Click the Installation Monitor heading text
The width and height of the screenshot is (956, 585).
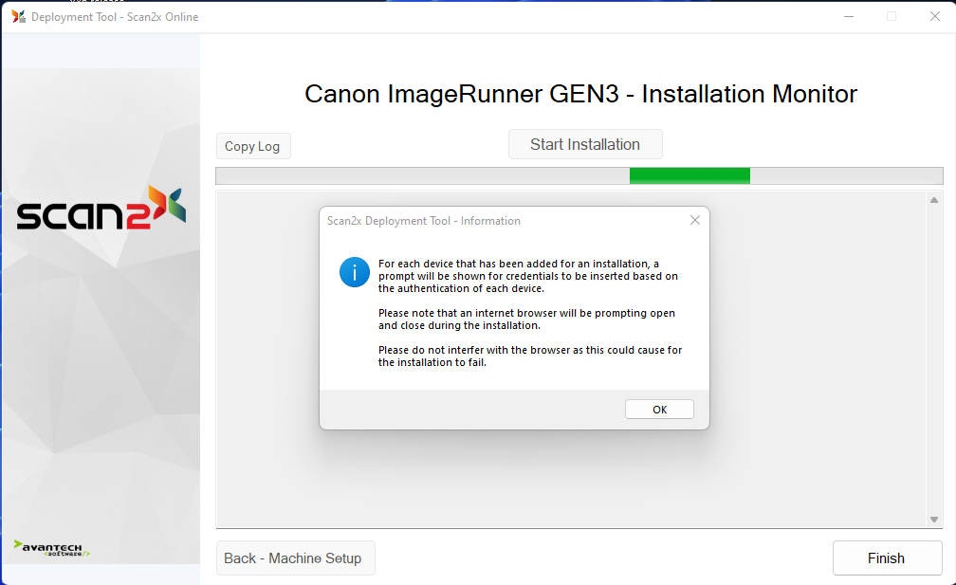(x=580, y=94)
